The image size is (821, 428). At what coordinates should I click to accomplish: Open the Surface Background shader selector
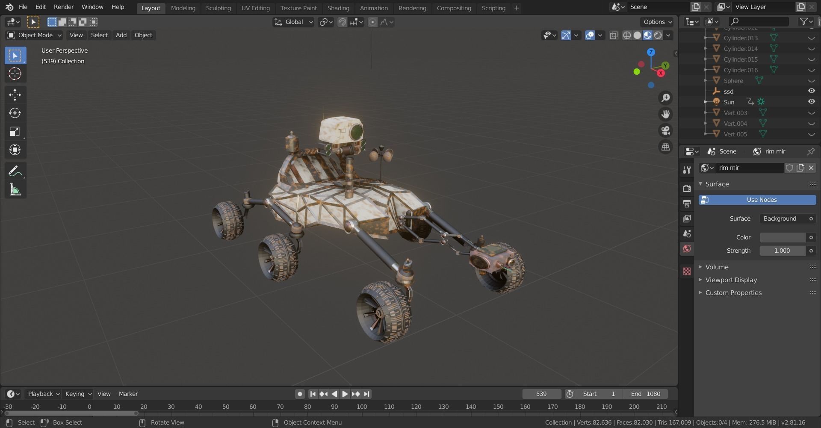click(783, 218)
